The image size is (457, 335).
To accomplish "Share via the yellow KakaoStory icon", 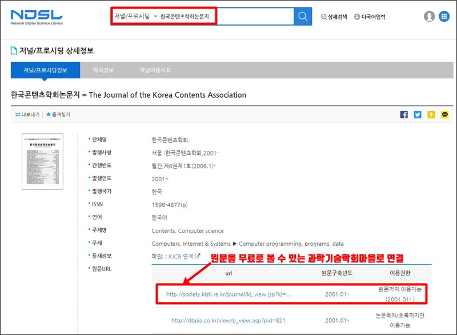I will (431, 114).
